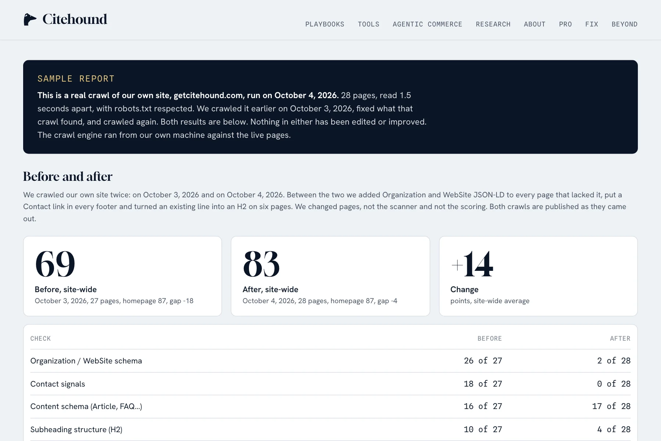
Task: Click the score 69 in the Before card
Action: click(x=55, y=264)
